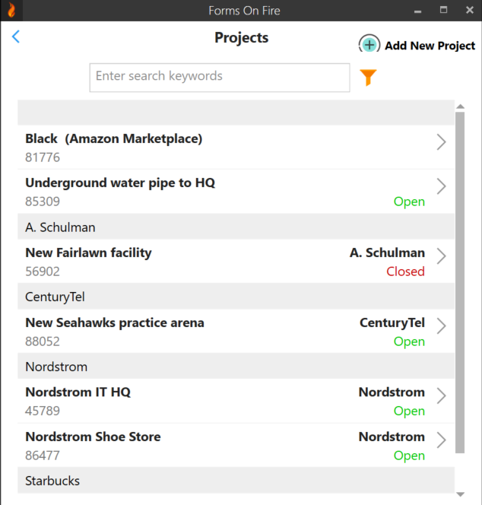Focus the search keywords field
Screen dimensions: 482x505
click(x=220, y=78)
